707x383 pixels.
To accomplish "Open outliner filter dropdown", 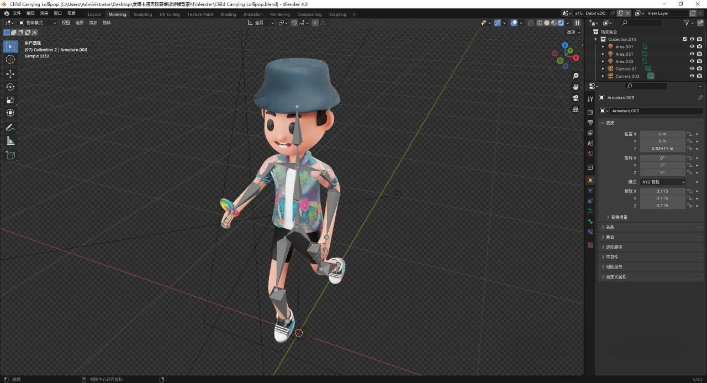I will pyautogui.click(x=689, y=23).
